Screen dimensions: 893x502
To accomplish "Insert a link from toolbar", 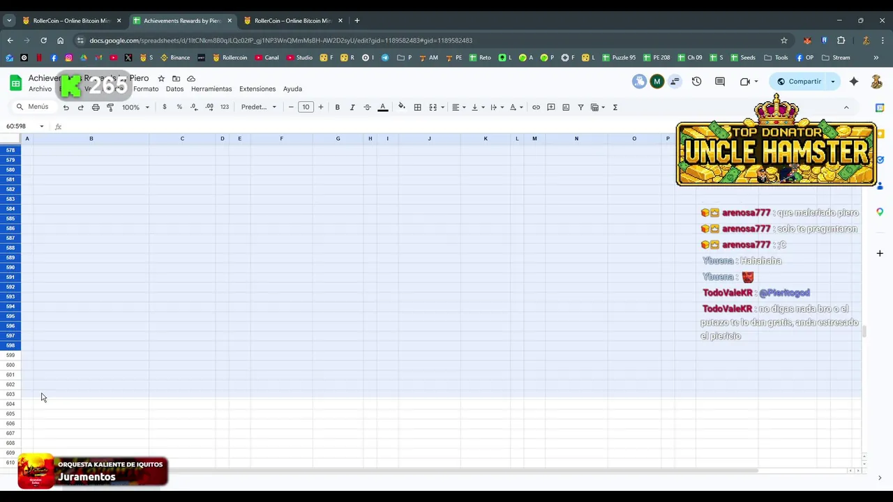I will [x=536, y=107].
